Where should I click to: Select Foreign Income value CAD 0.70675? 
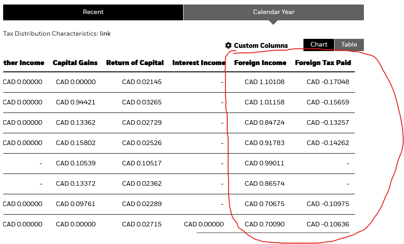265,204
